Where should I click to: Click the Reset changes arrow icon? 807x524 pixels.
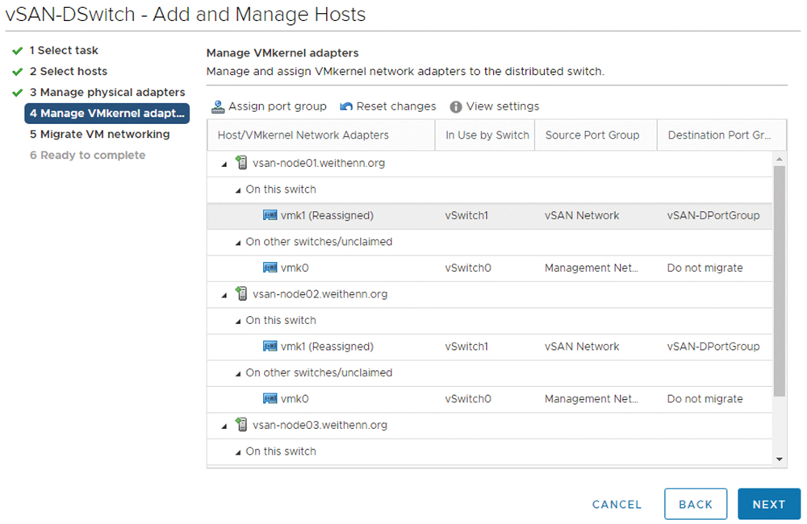[346, 106]
